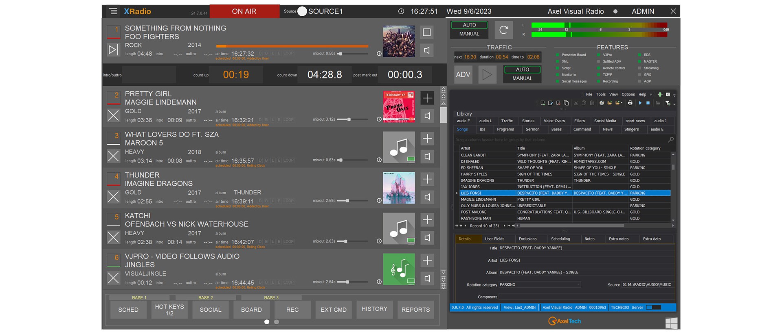Open the XRadio hamburger menu
This screenshot has height=334, width=782.
(x=113, y=11)
